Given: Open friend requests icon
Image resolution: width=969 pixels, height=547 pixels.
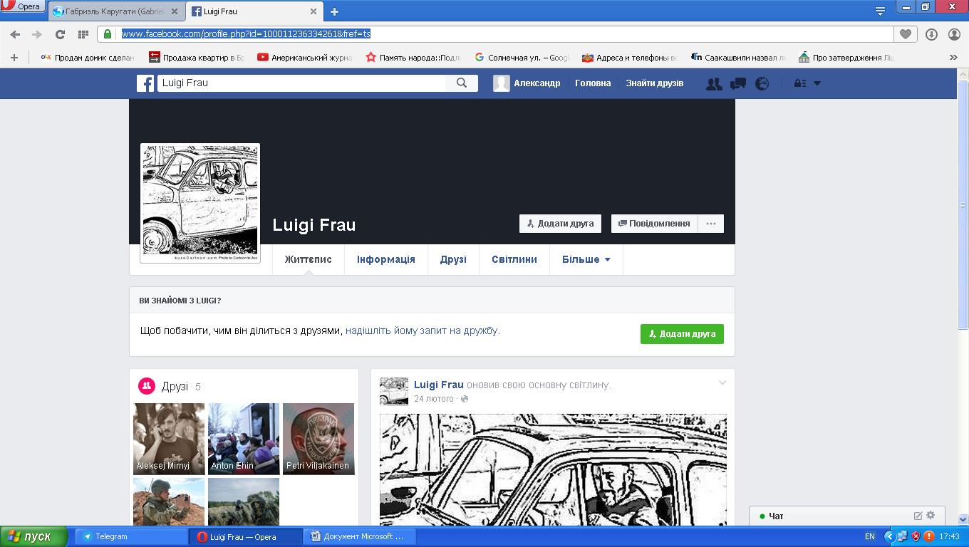Looking at the screenshot, I should (x=713, y=84).
